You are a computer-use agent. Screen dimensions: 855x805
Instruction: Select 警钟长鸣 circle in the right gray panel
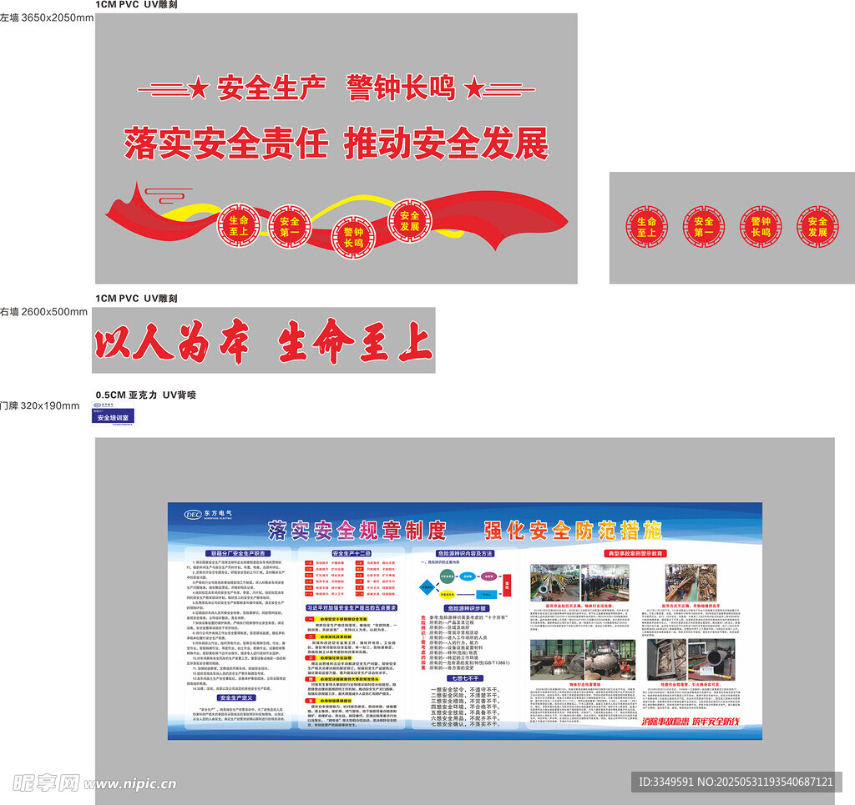coord(760,227)
